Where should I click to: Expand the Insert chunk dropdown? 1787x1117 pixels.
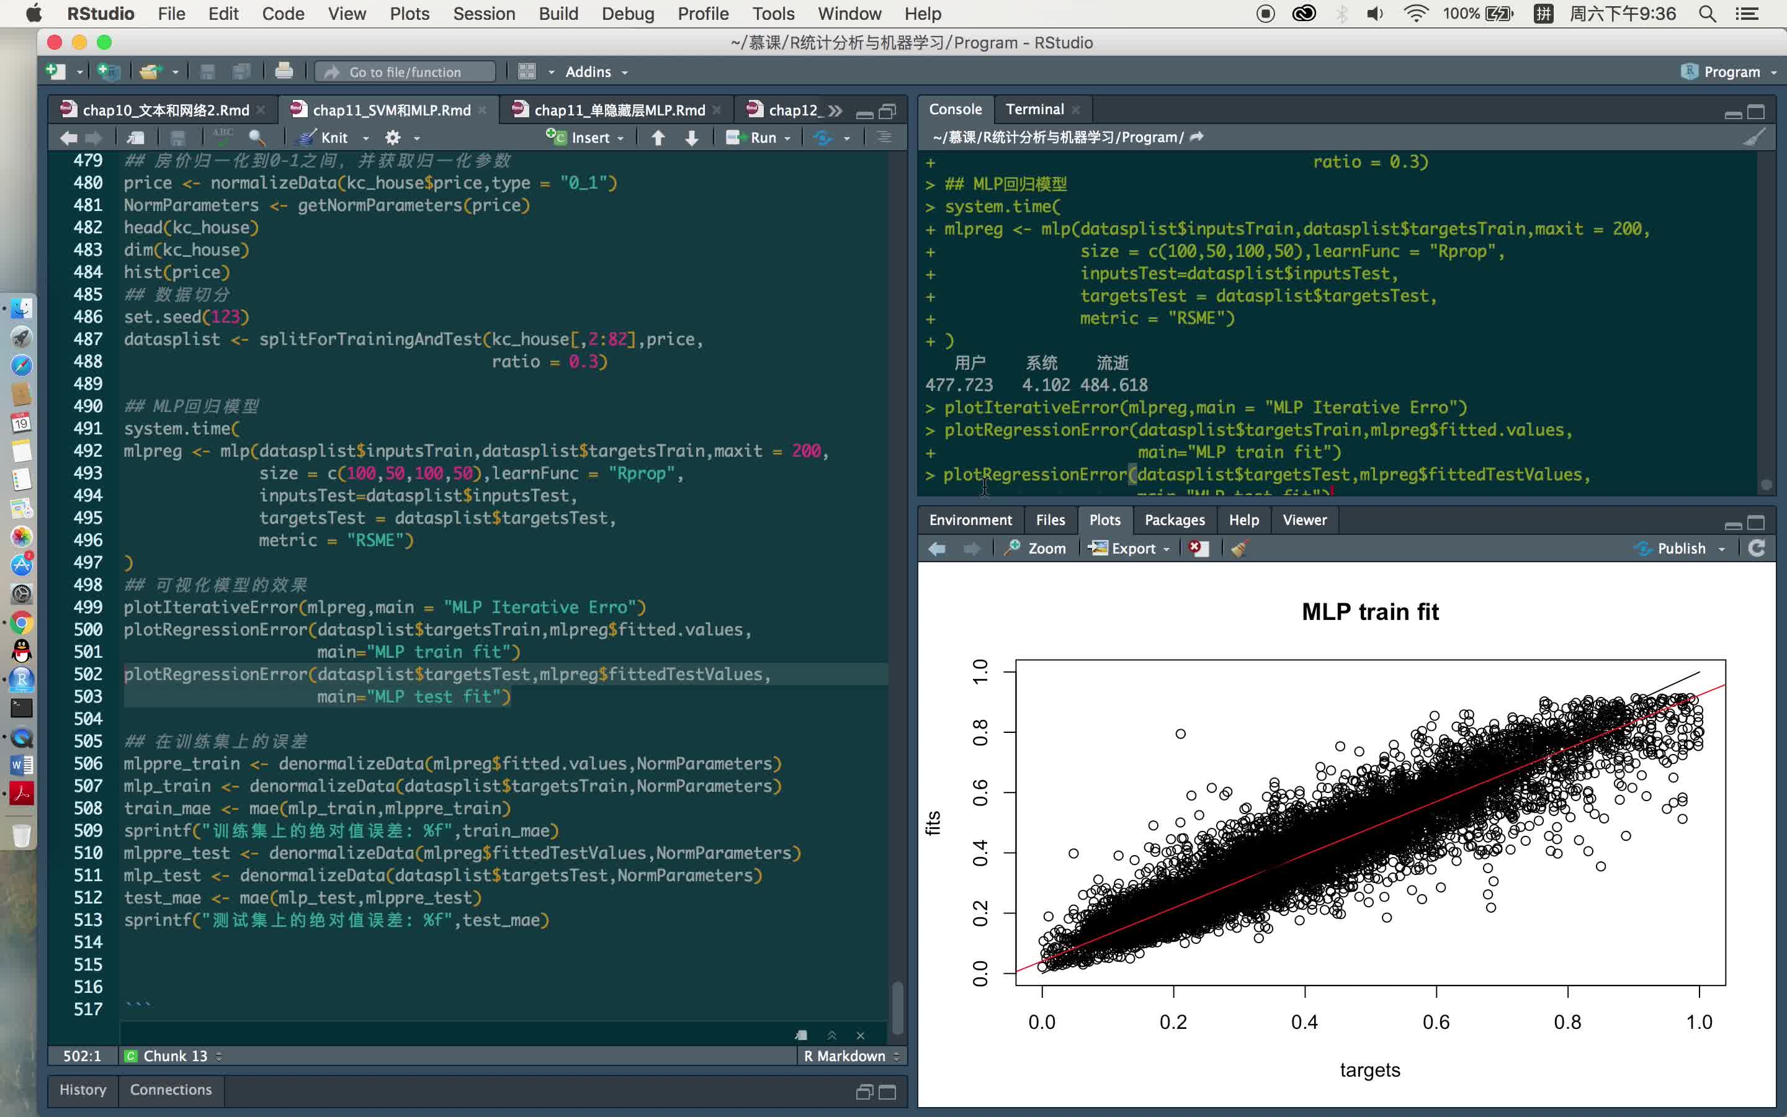coord(620,138)
